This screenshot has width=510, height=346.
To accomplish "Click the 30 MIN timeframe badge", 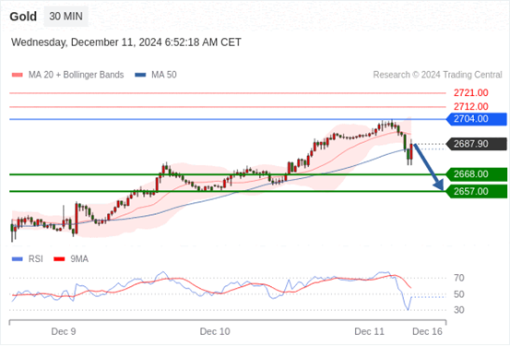I will [x=65, y=17].
